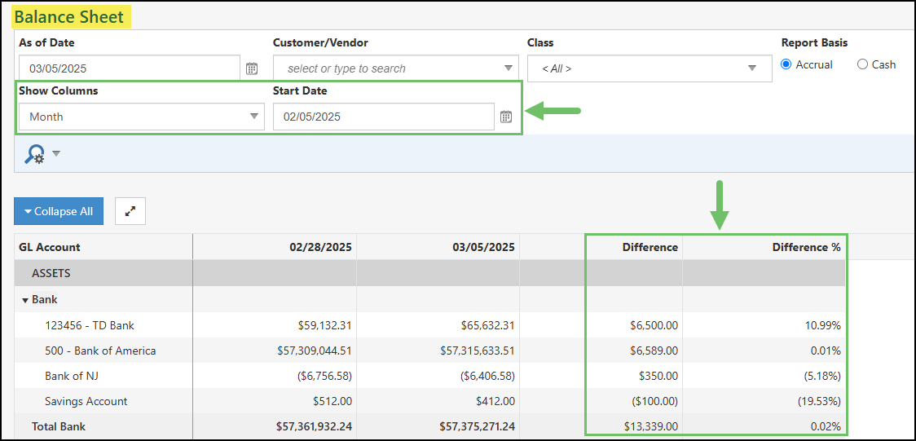916x441 pixels.
Task: Click the $412.00 Savings Account value
Action: coord(496,401)
